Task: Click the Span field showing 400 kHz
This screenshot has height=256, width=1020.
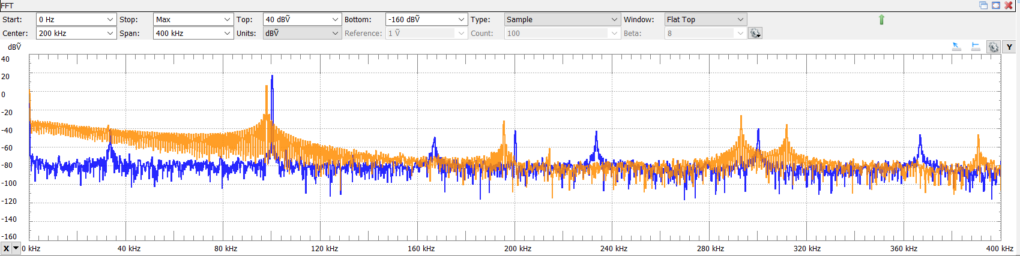Action: click(187, 34)
